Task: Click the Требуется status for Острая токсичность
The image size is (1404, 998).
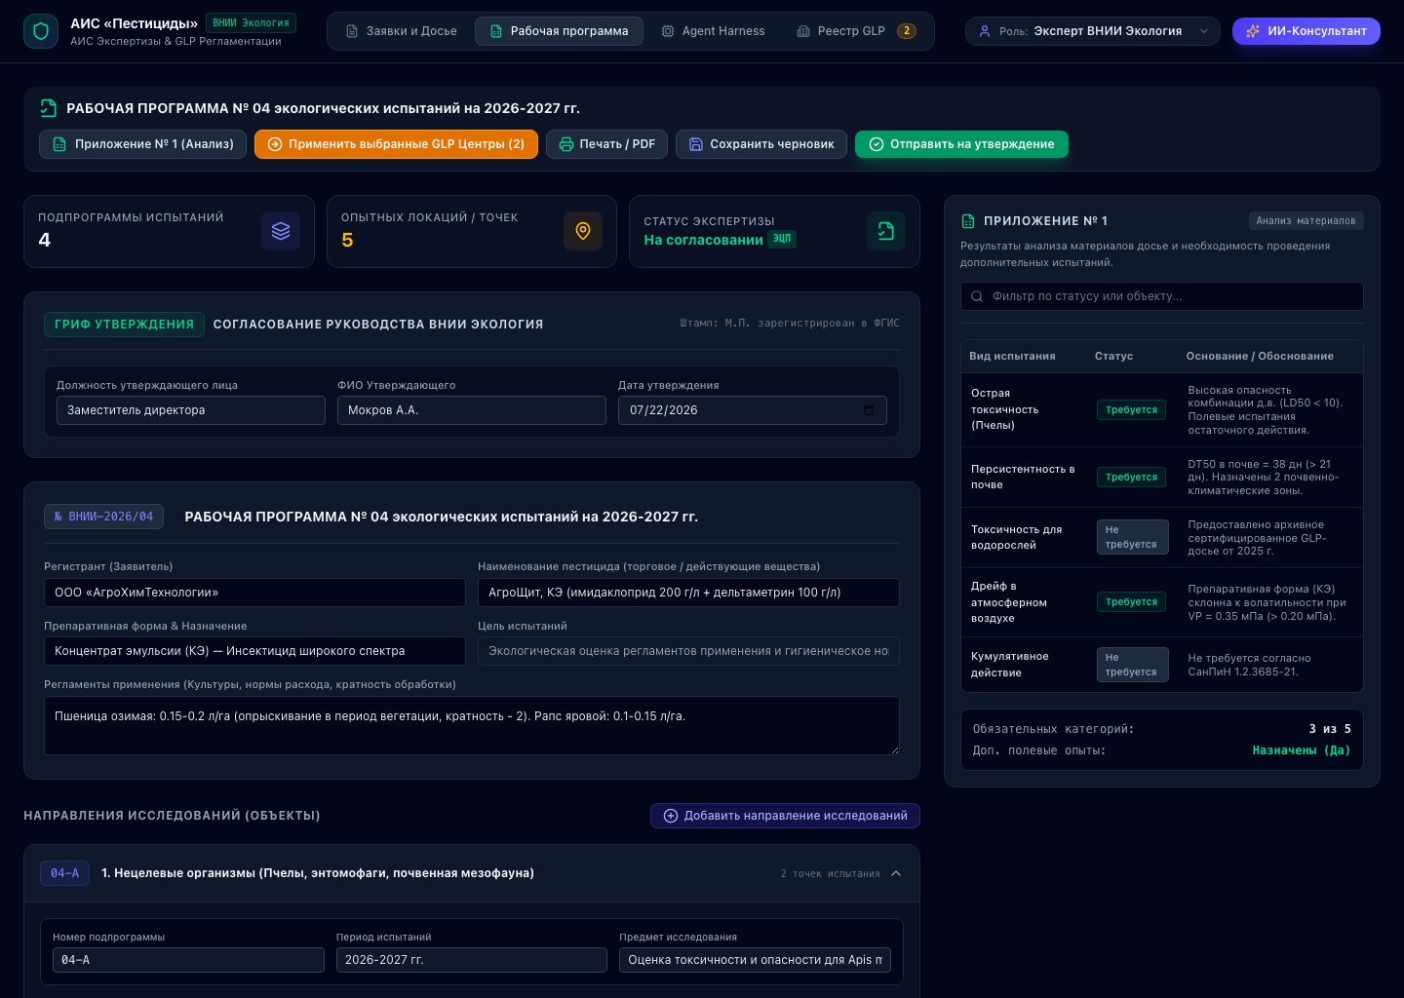Action: coord(1131,410)
